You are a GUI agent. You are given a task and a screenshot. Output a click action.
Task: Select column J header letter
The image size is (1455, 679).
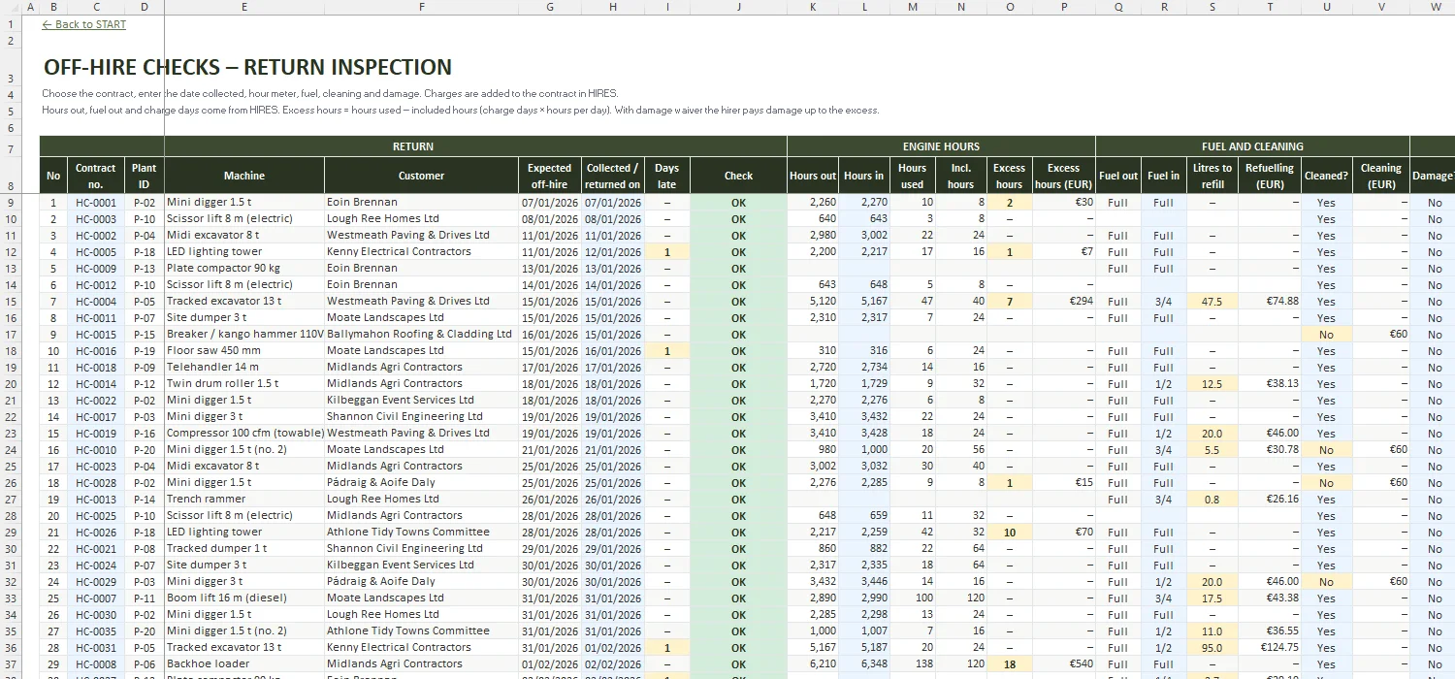[738, 7]
